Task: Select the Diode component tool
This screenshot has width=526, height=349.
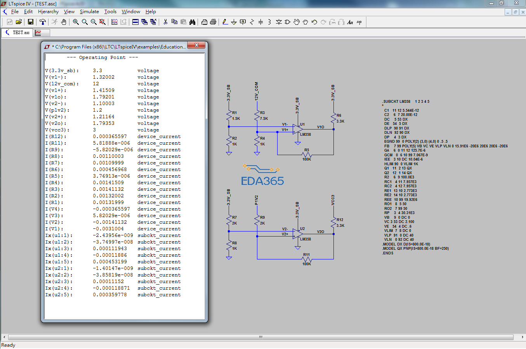Action: pos(279,22)
